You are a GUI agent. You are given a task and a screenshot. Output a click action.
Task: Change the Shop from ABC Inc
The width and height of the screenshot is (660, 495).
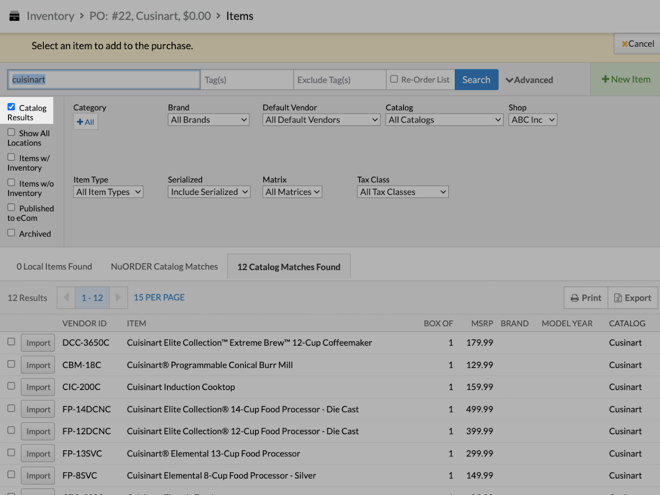pos(532,120)
